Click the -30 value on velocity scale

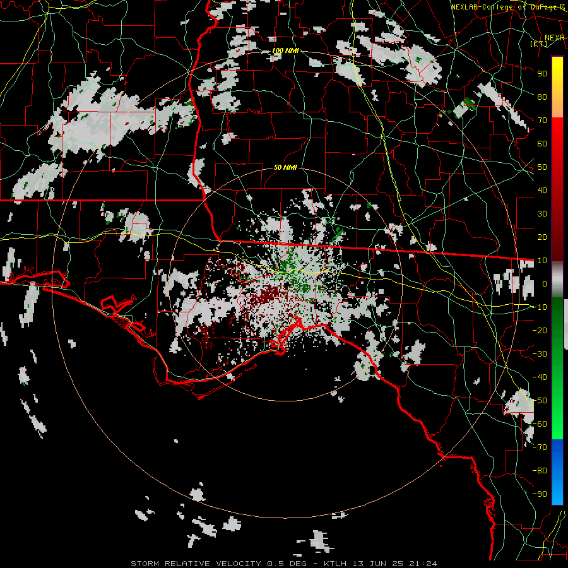(540, 354)
